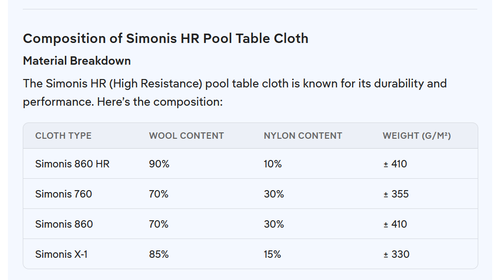
Task: Click the wool content value for Simonis 760
Action: pyautogui.click(x=158, y=194)
